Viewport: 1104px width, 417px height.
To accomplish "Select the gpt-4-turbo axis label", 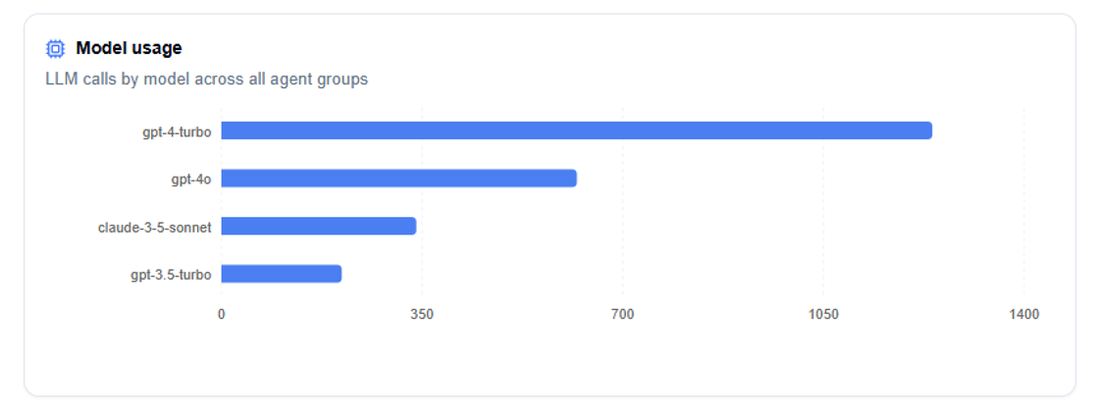I will [x=177, y=131].
